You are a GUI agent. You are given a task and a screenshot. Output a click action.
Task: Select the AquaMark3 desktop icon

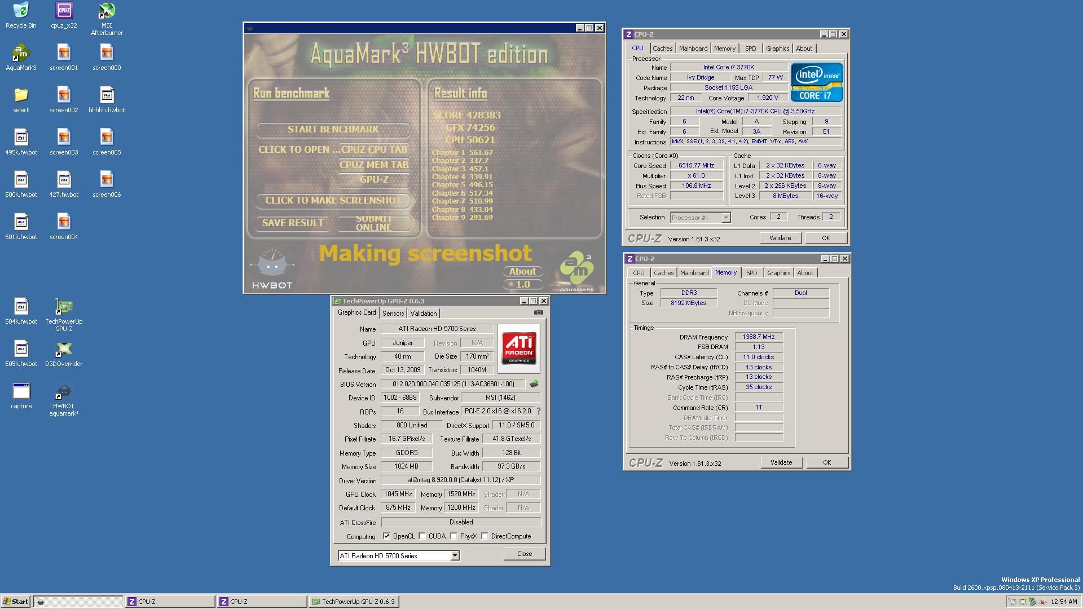click(21, 58)
